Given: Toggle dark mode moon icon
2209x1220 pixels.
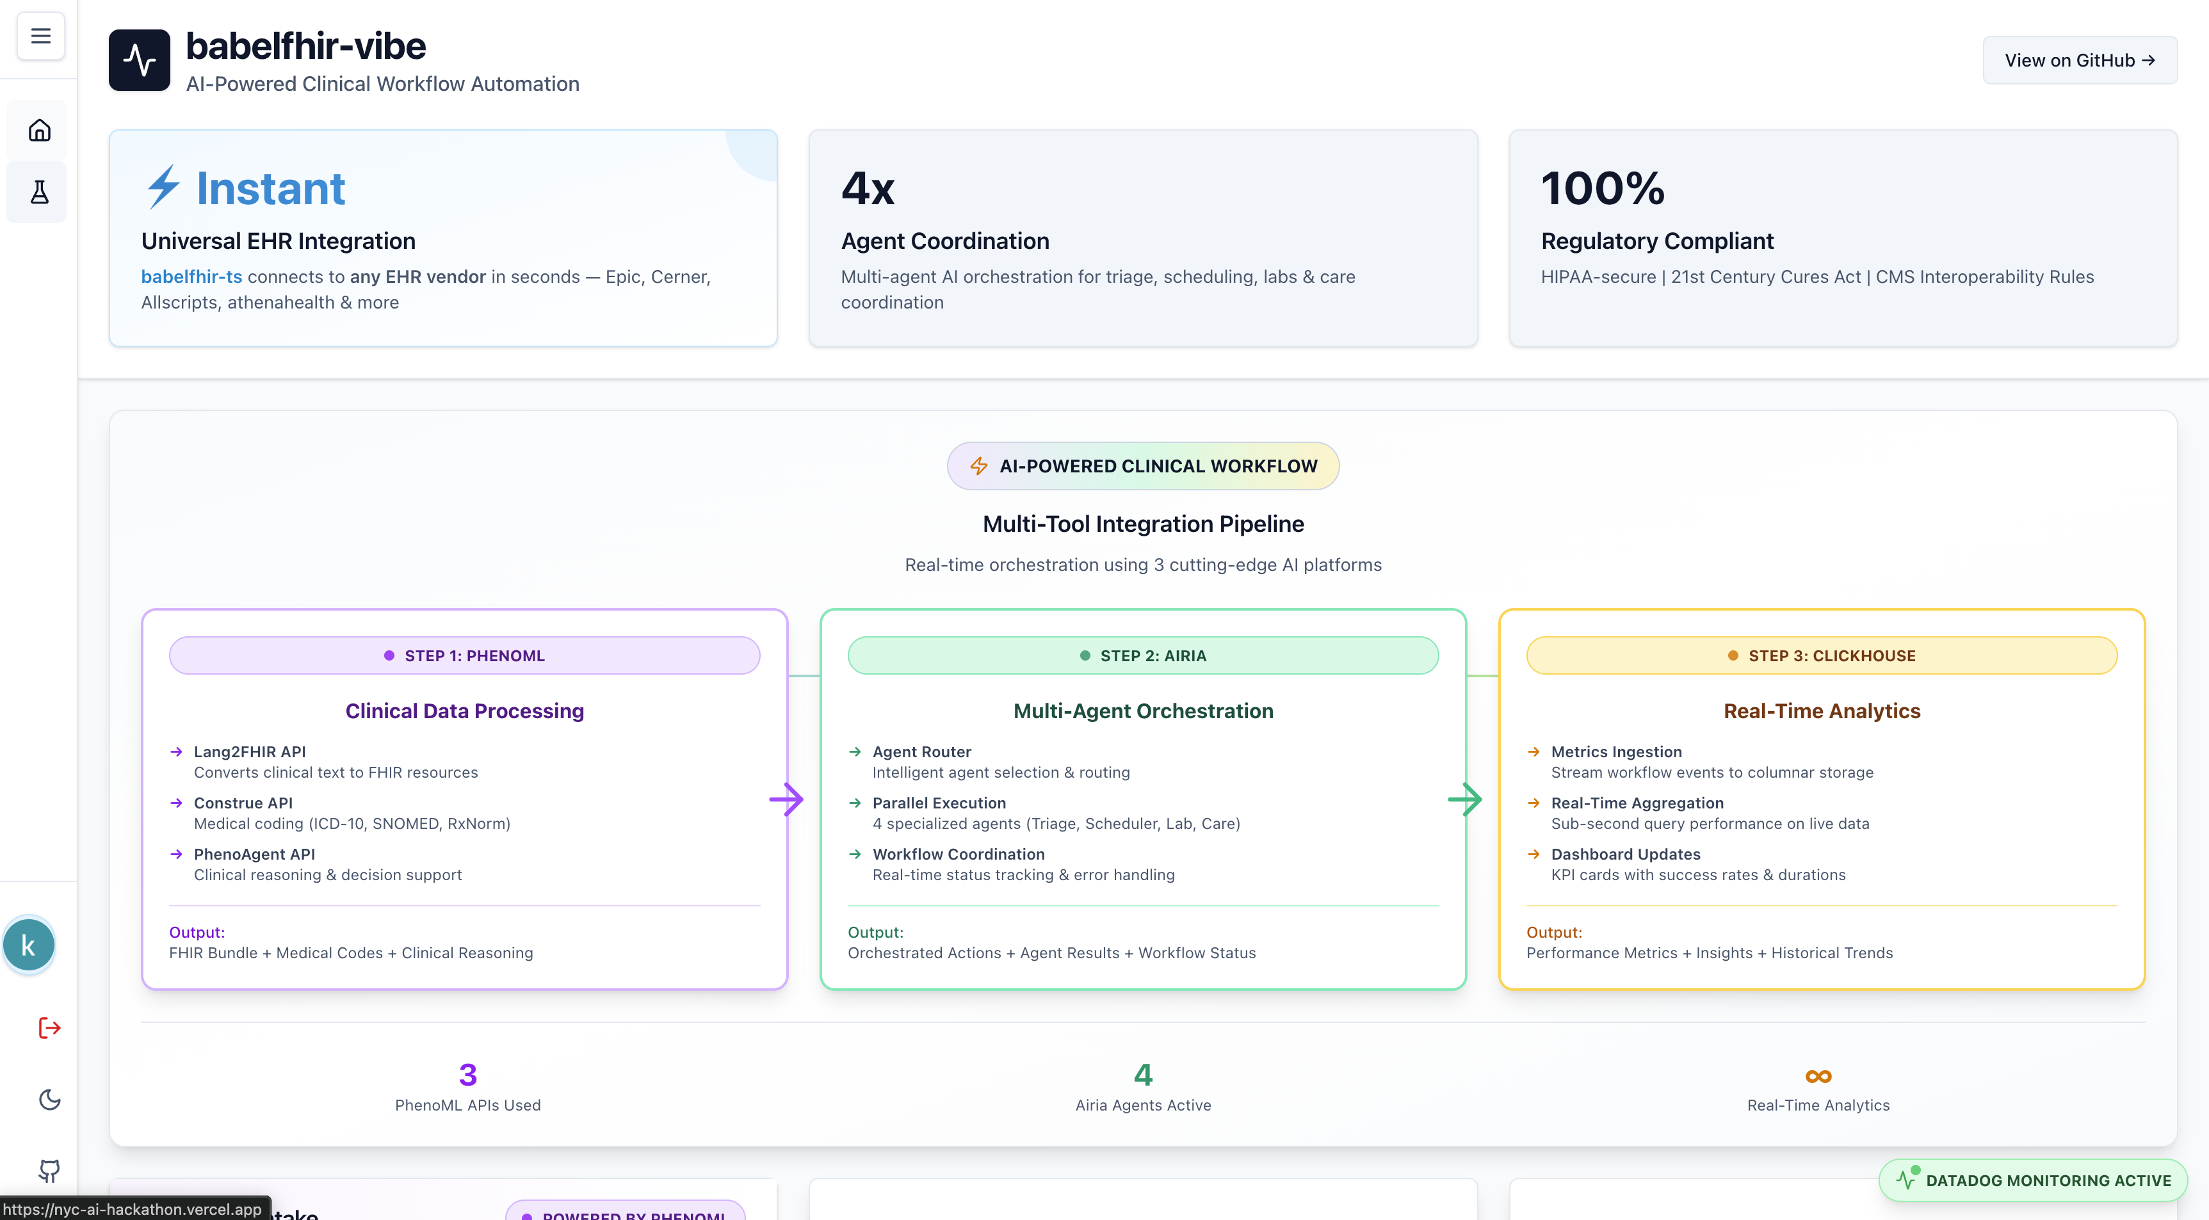Looking at the screenshot, I should 50,1099.
